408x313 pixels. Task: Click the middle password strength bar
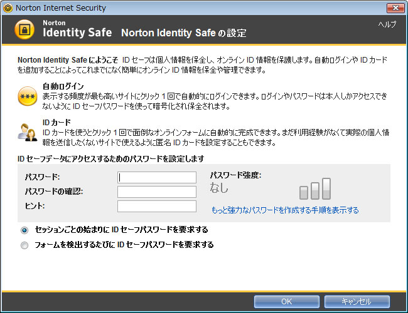pos(315,191)
